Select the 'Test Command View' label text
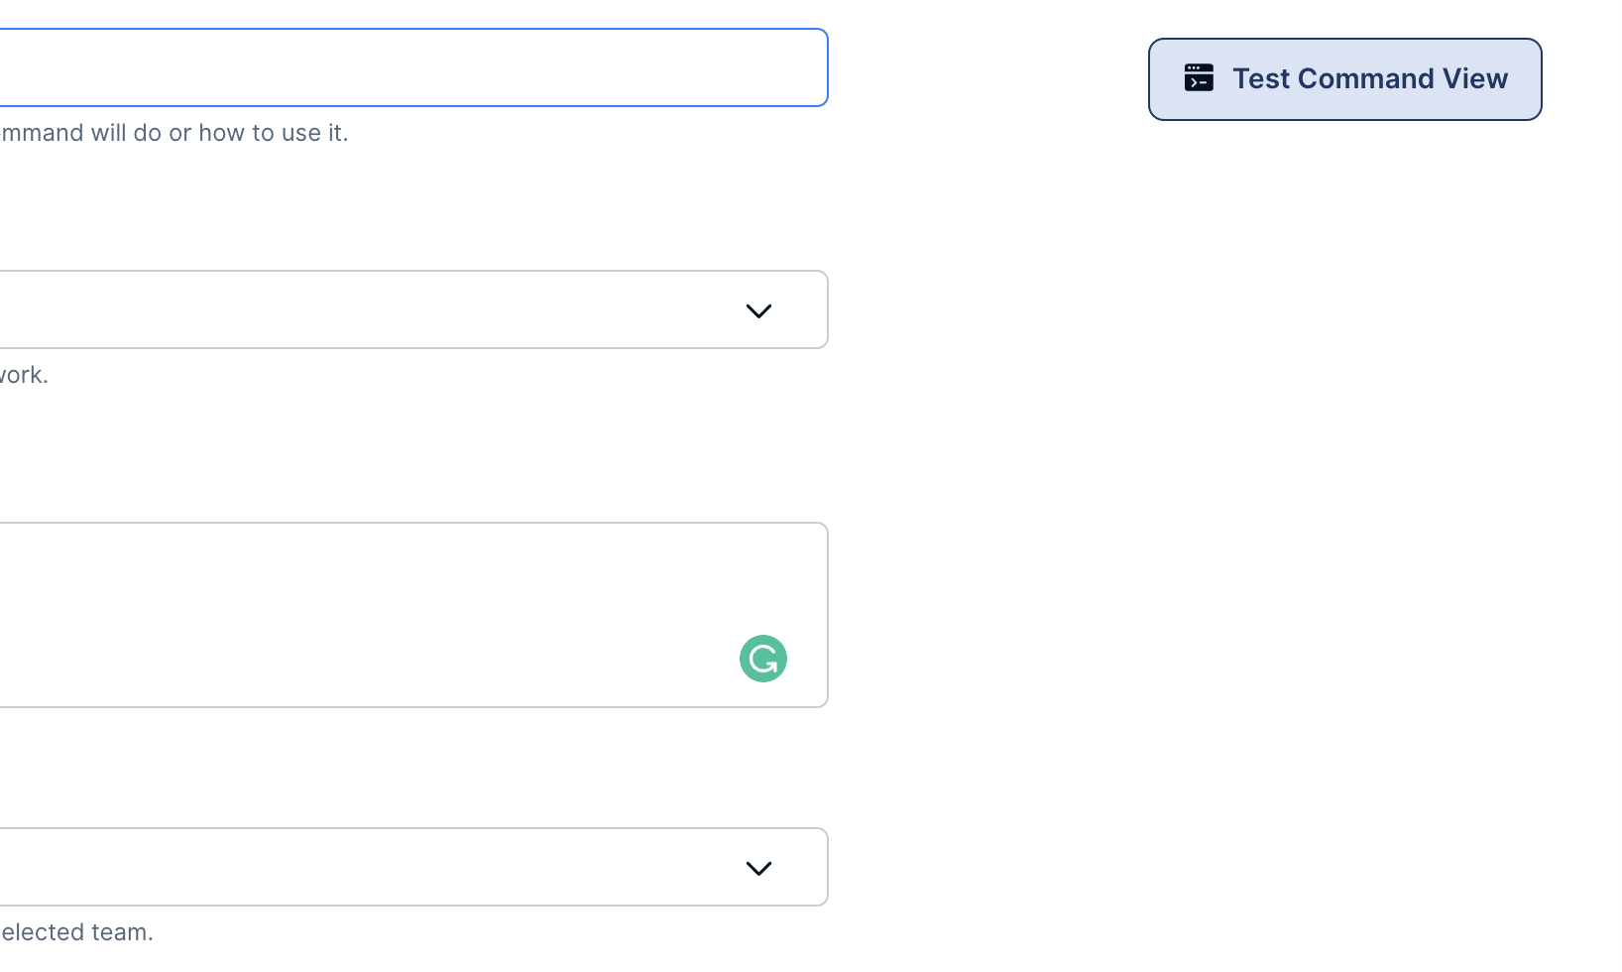Screen dimensions: 1622x972 click(x=1369, y=78)
